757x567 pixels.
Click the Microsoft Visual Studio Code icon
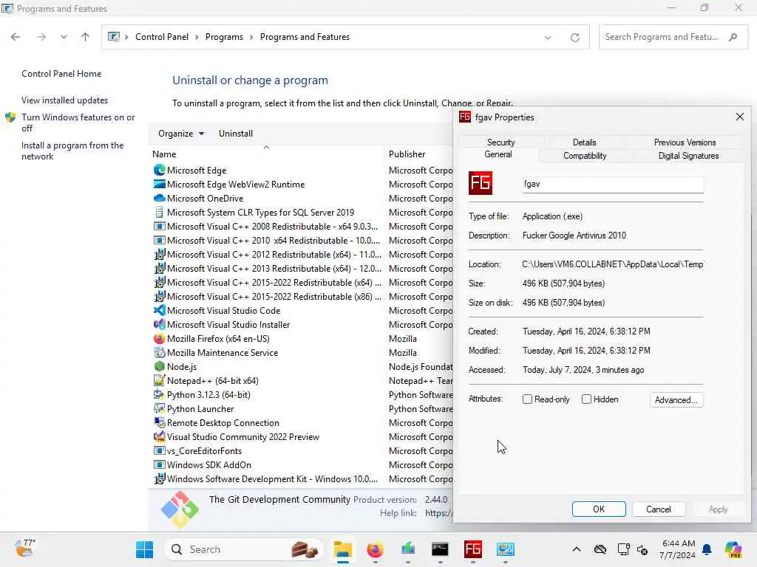point(160,311)
